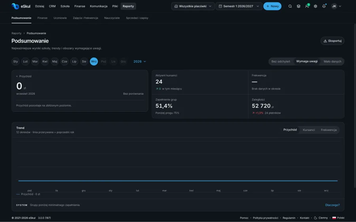356x222 pixels.
Task: Open Semestr 1 2026/2027 dropdown
Action: coord(239,6)
